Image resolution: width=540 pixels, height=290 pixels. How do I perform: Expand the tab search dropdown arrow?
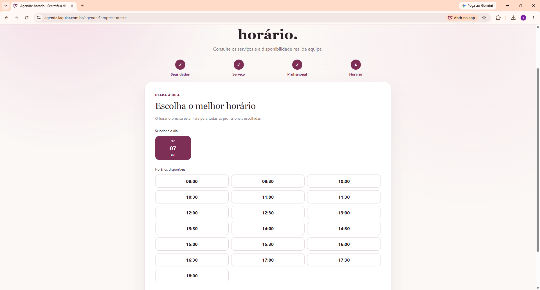(6, 6)
